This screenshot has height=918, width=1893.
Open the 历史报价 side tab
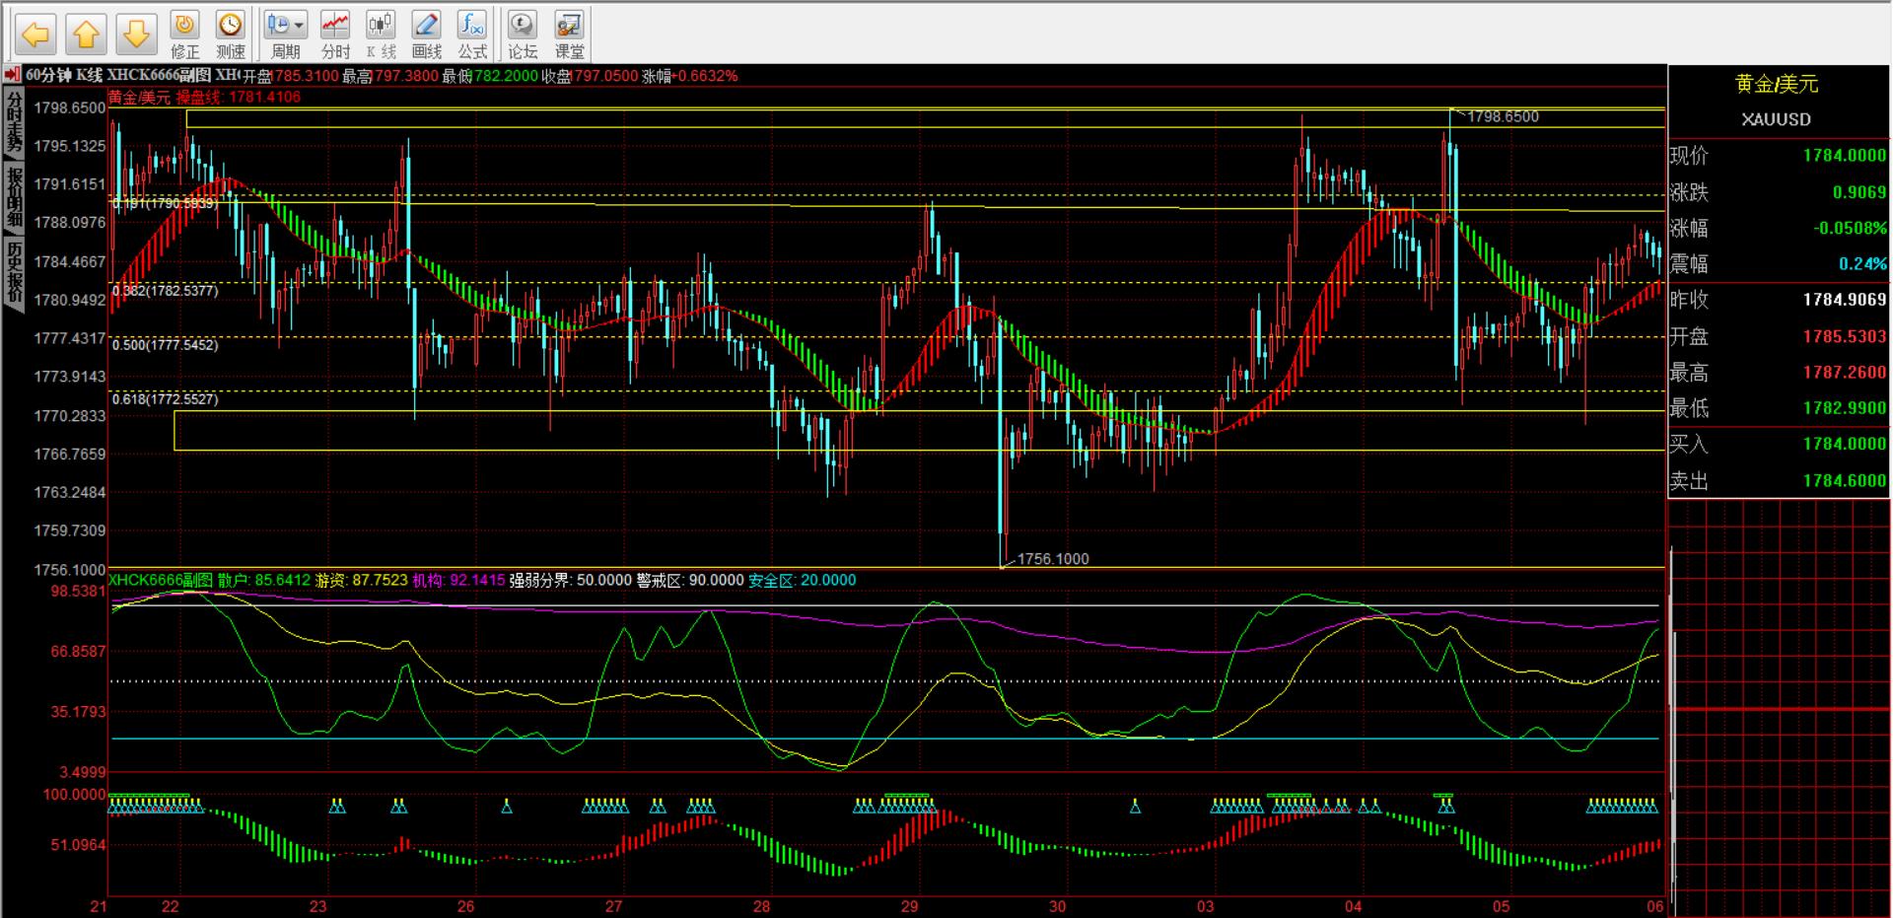[14, 273]
